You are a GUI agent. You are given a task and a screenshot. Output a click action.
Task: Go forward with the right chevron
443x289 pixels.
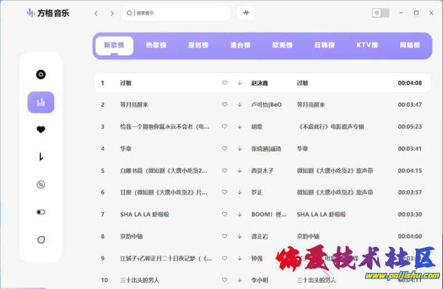(112, 13)
